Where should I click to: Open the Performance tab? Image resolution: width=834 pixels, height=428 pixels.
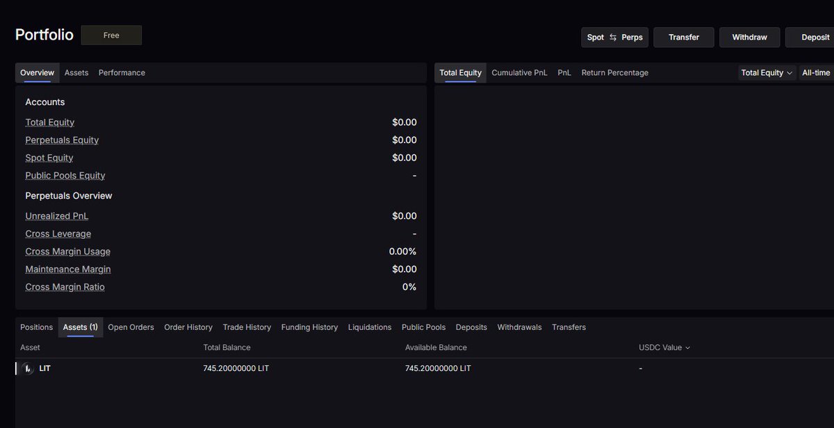coord(122,72)
